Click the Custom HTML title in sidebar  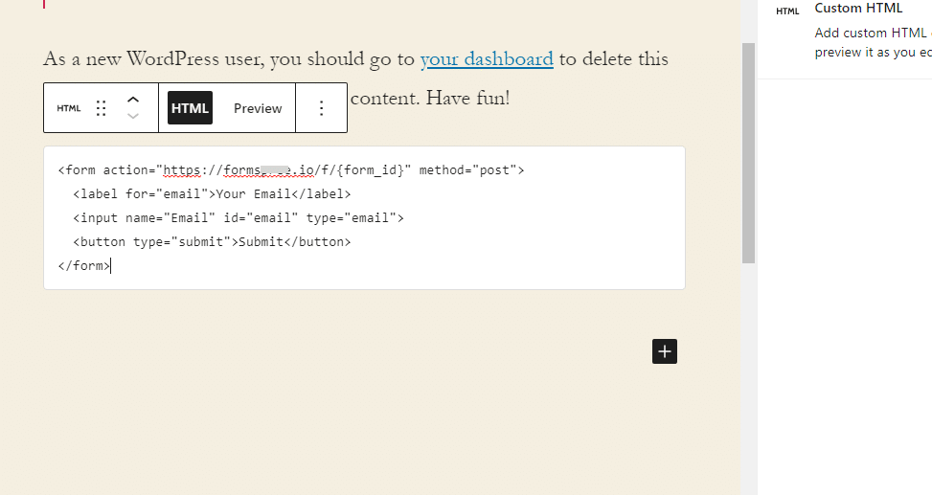858,9
